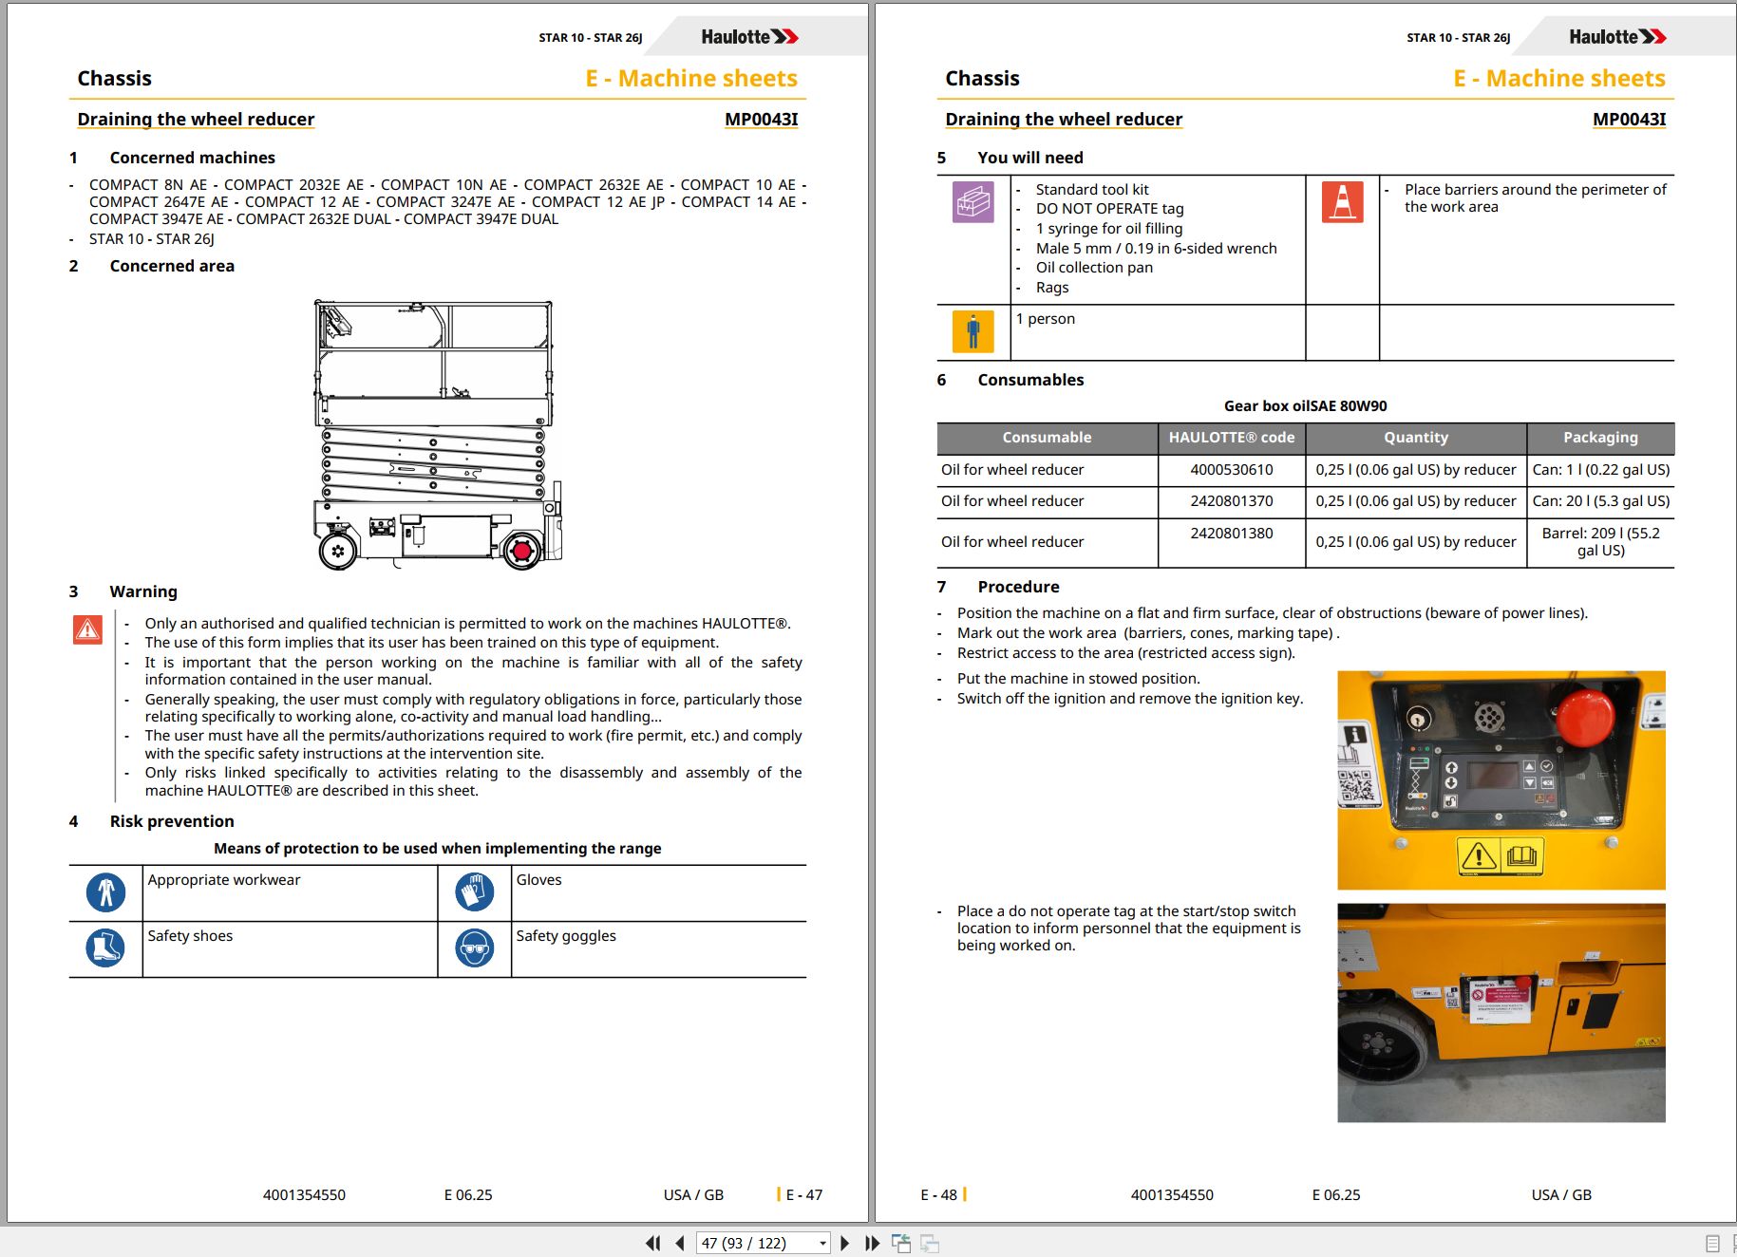Click page number E - 48 in the footer

click(x=938, y=1195)
